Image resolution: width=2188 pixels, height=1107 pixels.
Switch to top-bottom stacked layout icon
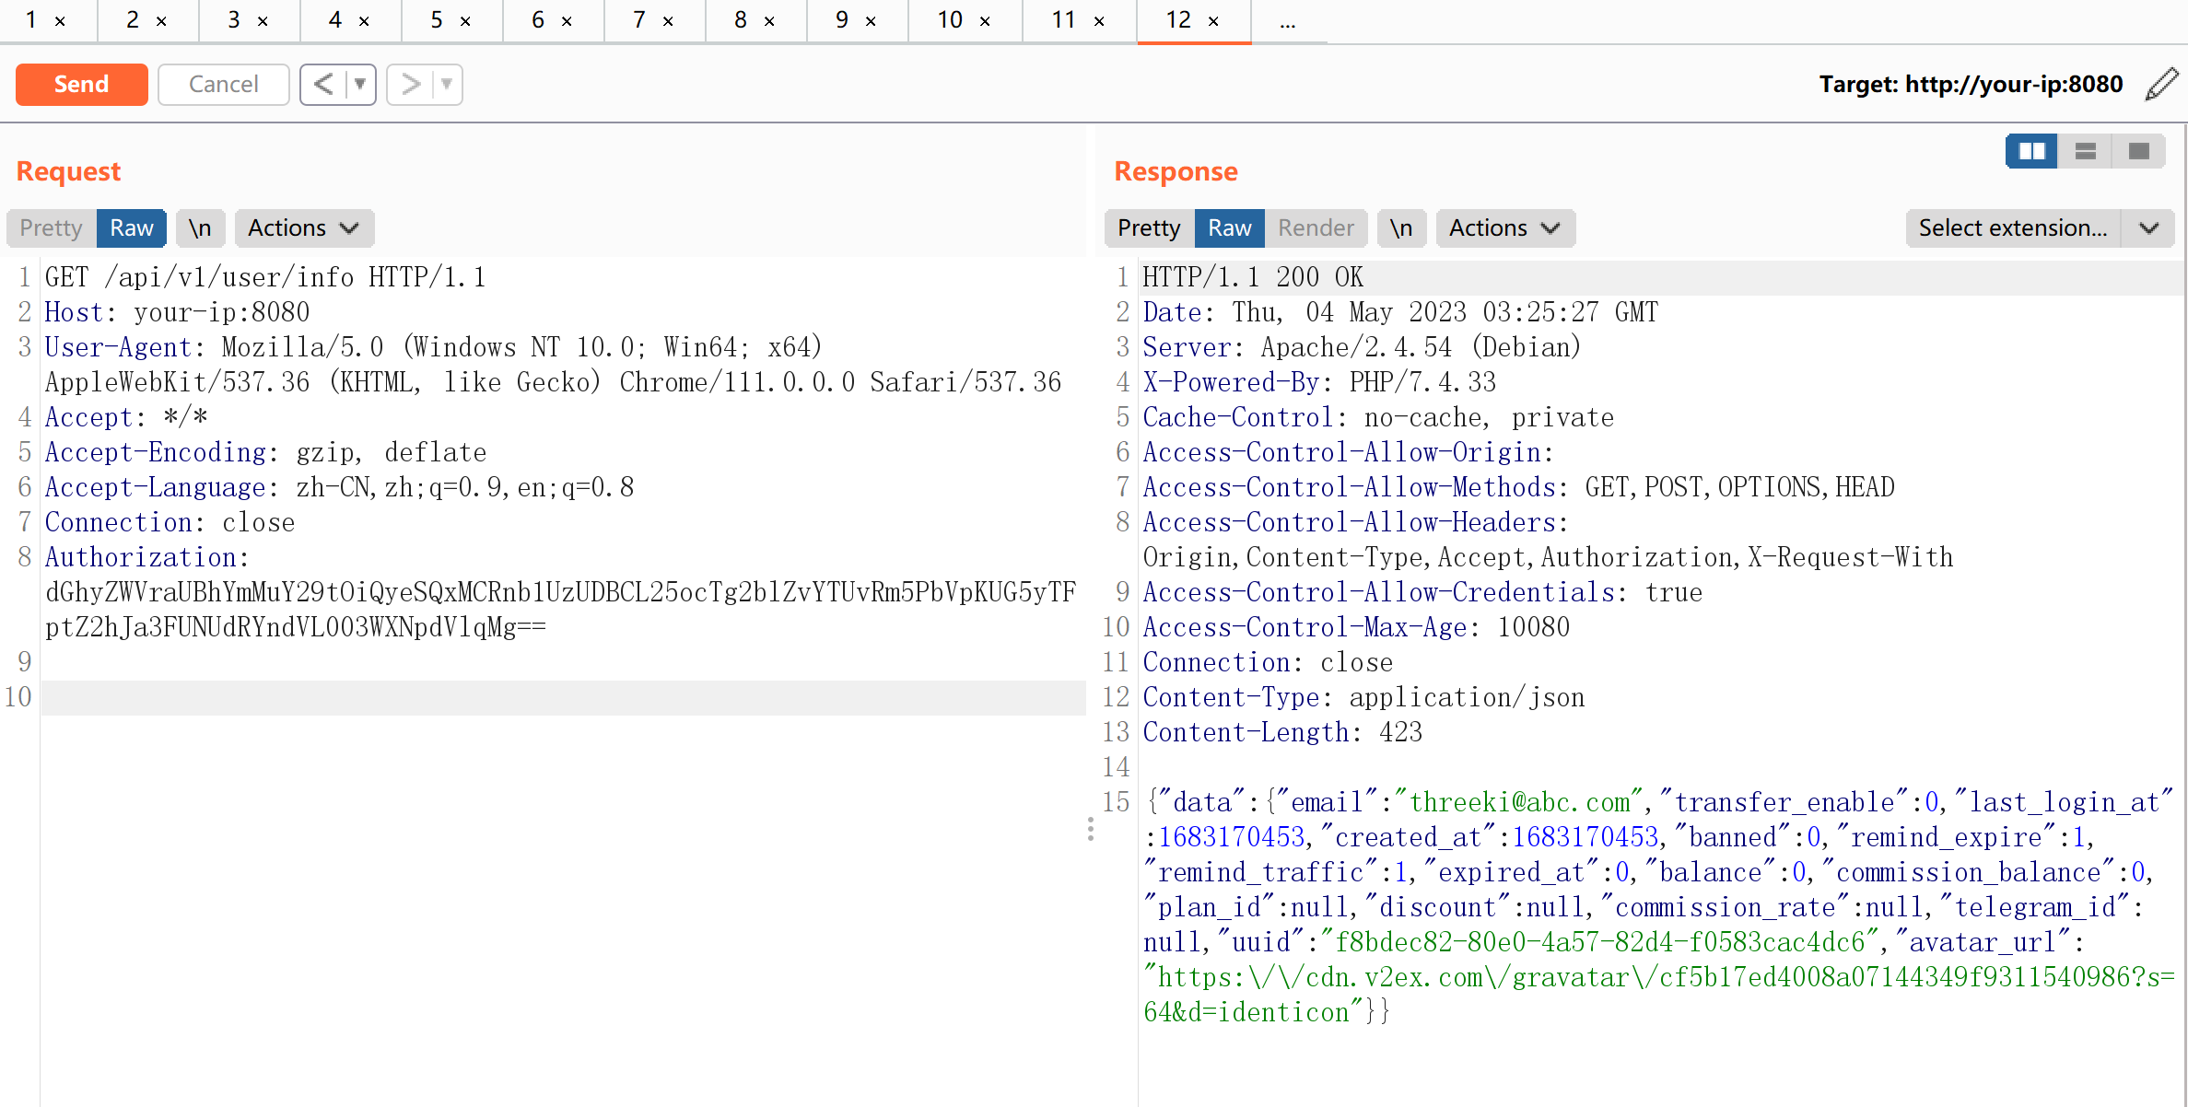point(2086,151)
